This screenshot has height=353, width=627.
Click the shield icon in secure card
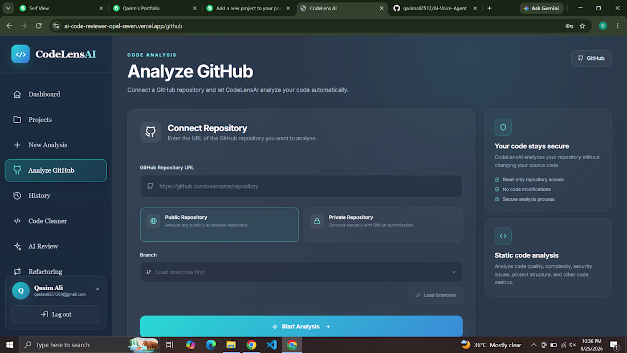click(x=503, y=127)
